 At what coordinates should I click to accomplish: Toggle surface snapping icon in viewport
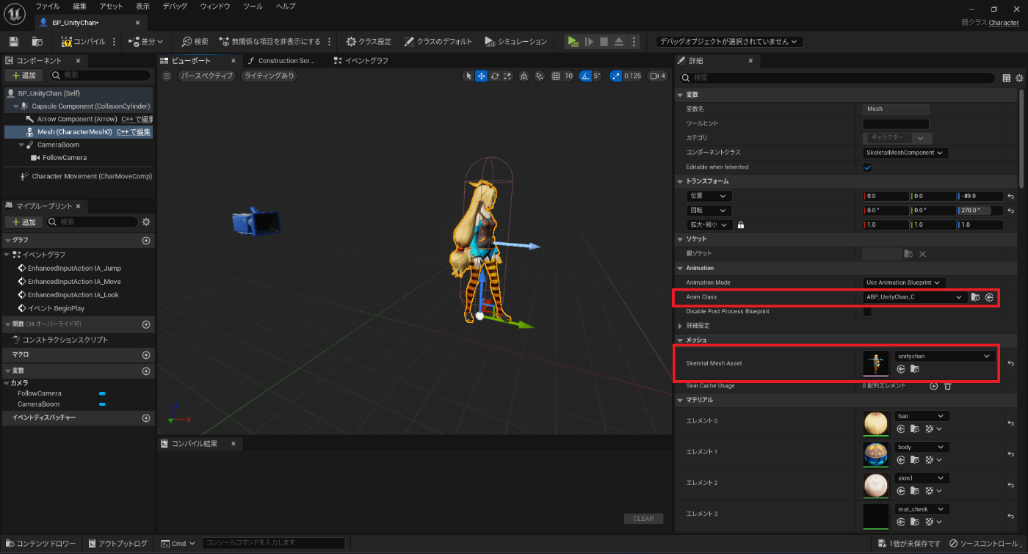pos(540,76)
